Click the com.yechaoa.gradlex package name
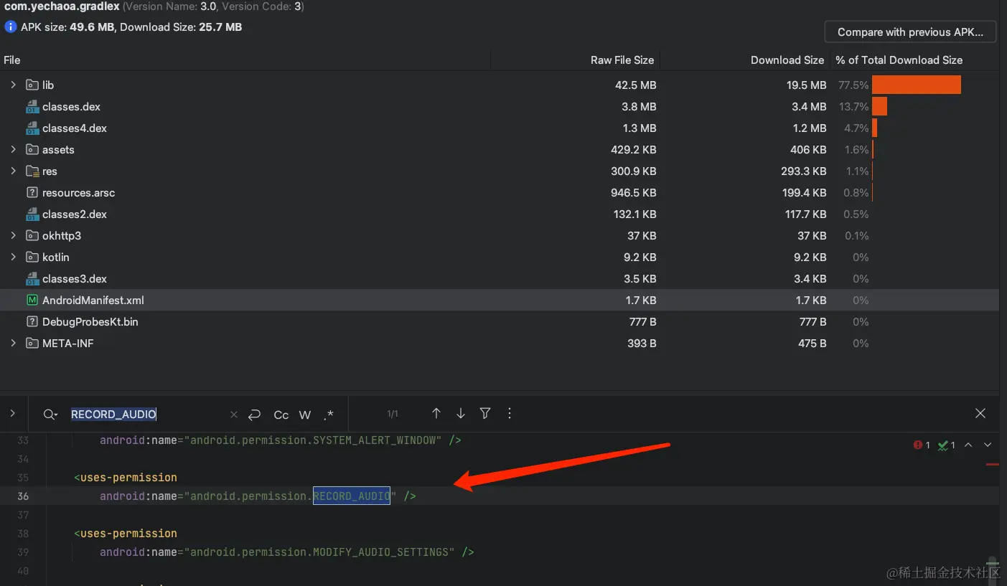Image resolution: width=1007 pixels, height=586 pixels. click(x=61, y=6)
